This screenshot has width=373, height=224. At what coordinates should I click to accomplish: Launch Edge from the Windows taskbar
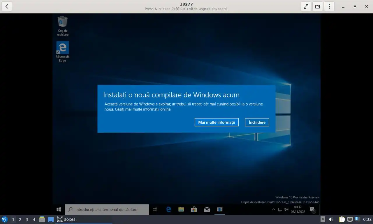click(x=168, y=209)
